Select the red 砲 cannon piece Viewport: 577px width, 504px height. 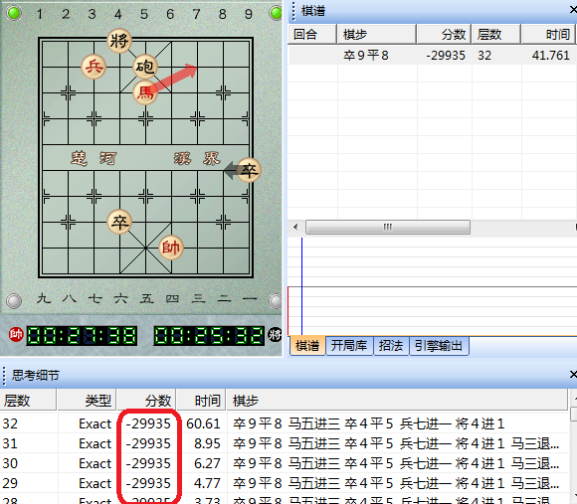[x=145, y=67]
